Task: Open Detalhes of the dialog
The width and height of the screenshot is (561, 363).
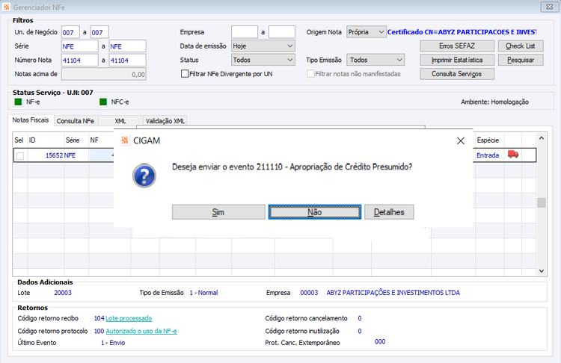Action: tap(389, 212)
